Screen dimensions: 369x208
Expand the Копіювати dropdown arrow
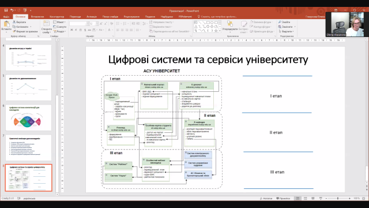(x=31, y=27)
